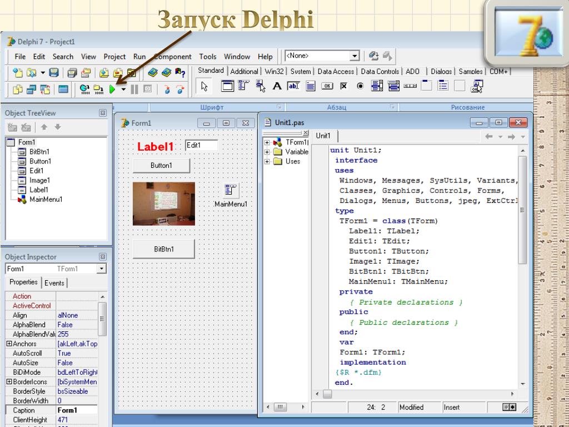Viewport: 569px width, 427px height.
Task: Pick the Label 'A' component
Action: click(x=277, y=86)
